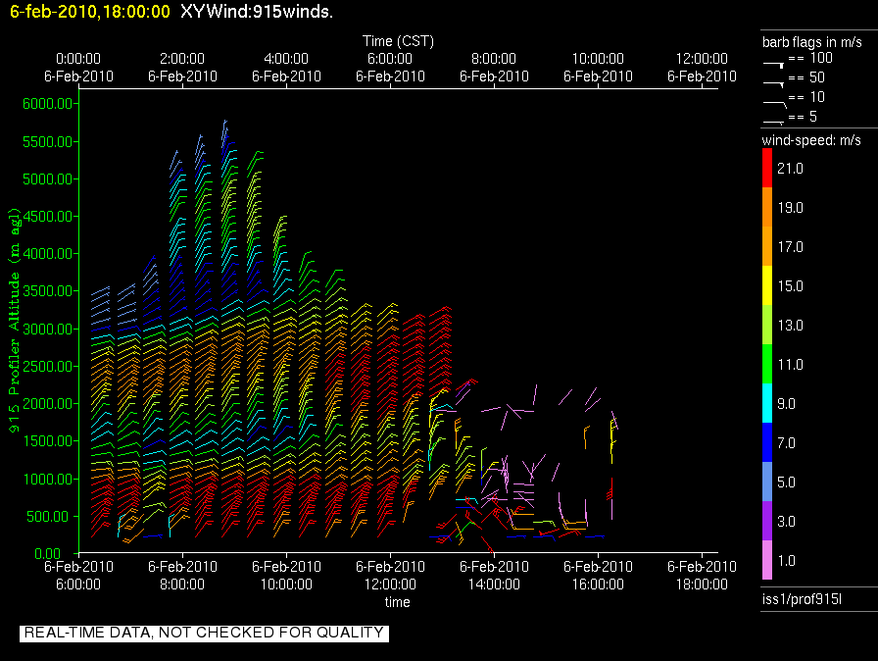Viewport: 878px width, 661px height.
Task: Click the XYWind:915winds plot title
Action: pos(257,13)
